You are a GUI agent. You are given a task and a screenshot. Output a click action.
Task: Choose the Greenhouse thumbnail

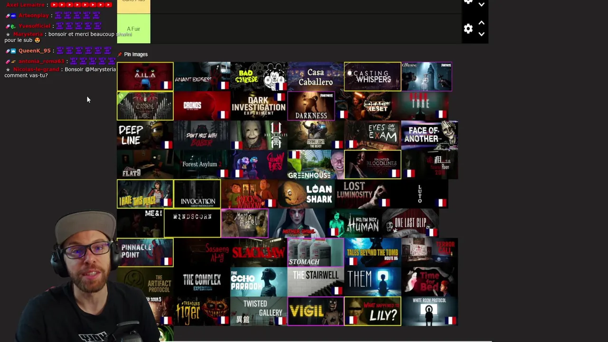(x=316, y=164)
